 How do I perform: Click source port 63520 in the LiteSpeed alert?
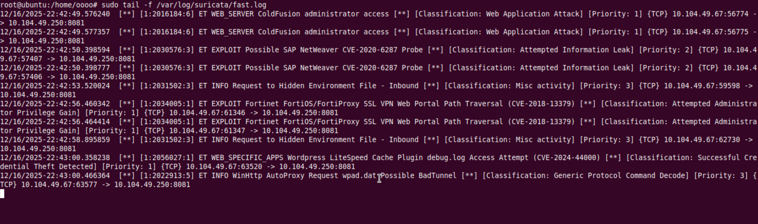pyautogui.click(x=251, y=167)
